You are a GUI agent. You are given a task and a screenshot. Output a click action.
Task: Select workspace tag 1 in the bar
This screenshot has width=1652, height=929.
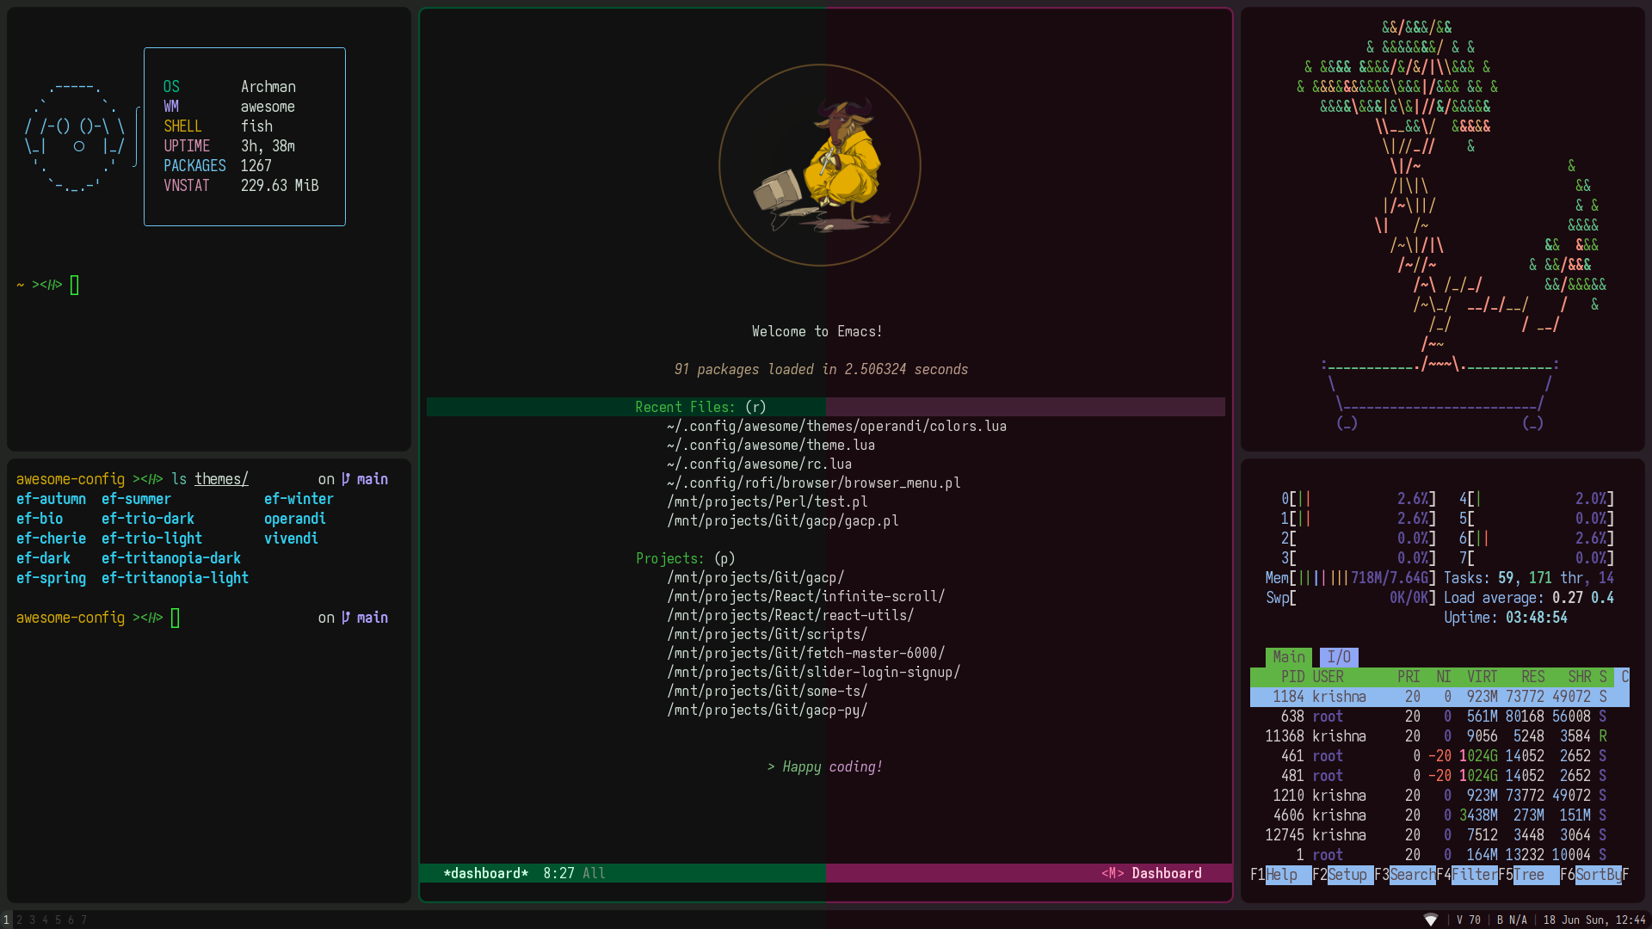point(6,920)
